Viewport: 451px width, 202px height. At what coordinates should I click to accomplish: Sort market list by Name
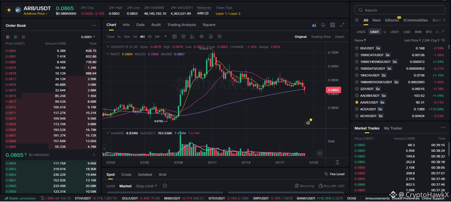pyautogui.click(x=360, y=40)
